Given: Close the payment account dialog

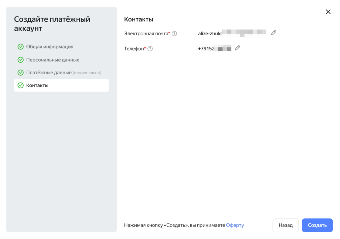Looking at the screenshot, I should [328, 12].
